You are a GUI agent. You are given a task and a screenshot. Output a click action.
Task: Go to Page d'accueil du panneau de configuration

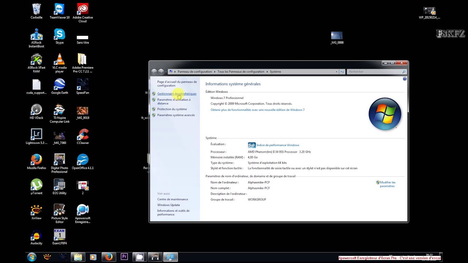coord(177,84)
